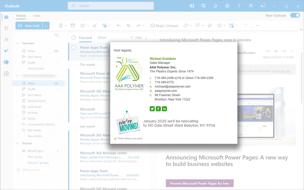Open the Yammer icon in left rail
This screenshot has height=190, width=304.
point(6,62)
